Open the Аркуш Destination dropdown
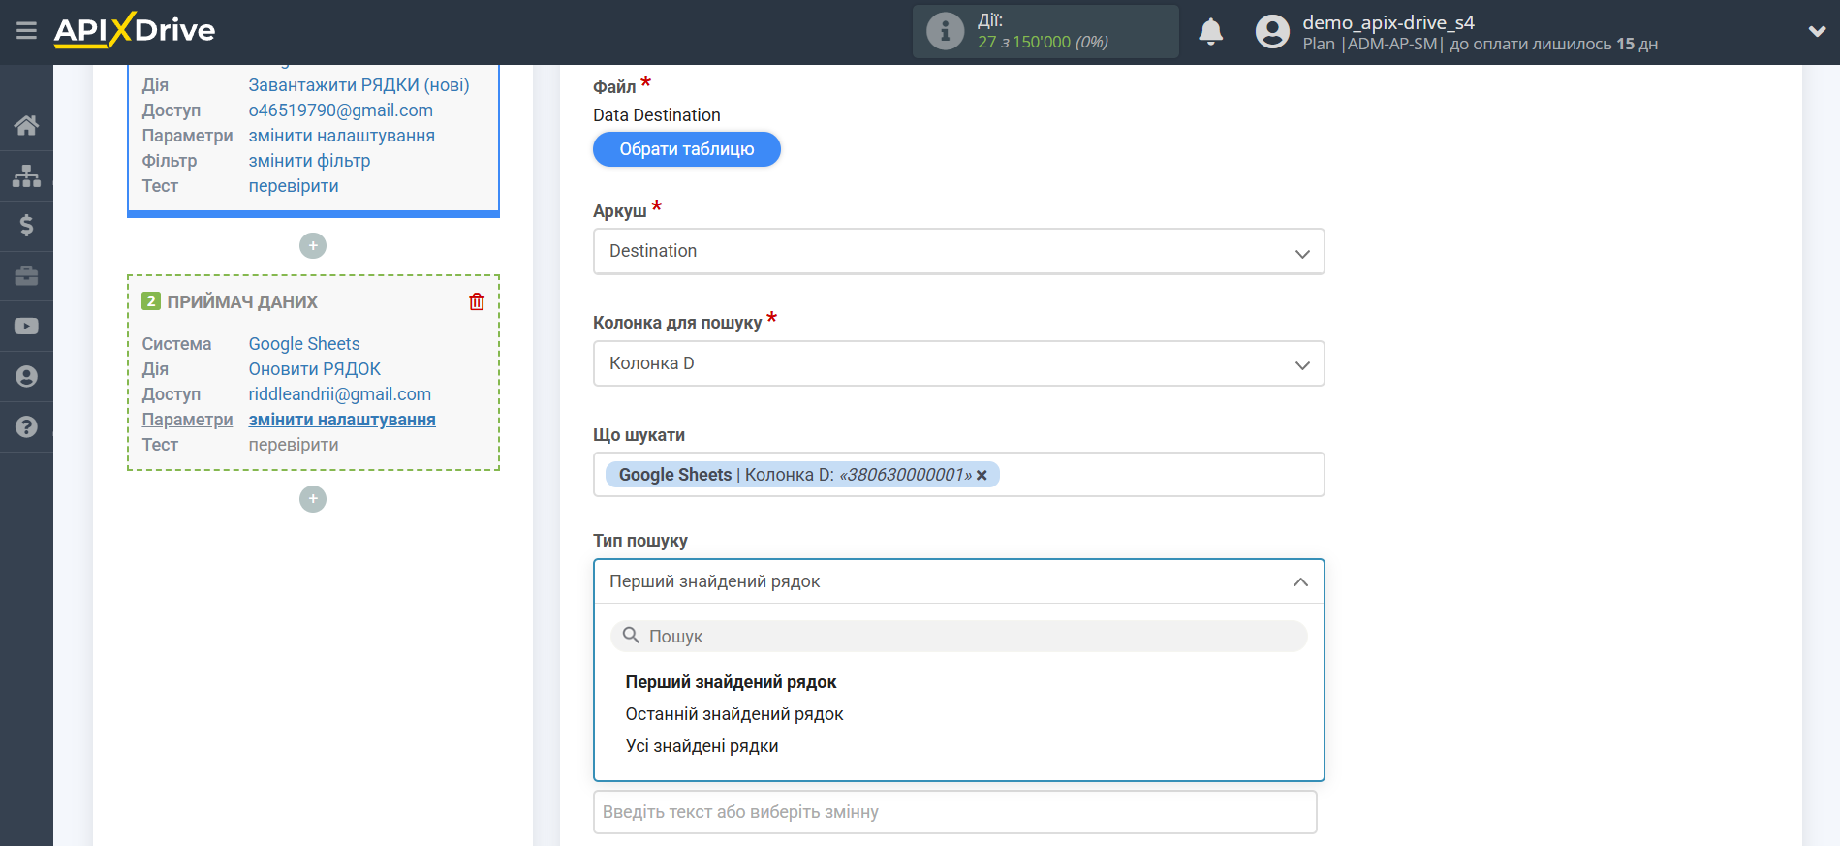The width and height of the screenshot is (1840, 846). [958, 252]
